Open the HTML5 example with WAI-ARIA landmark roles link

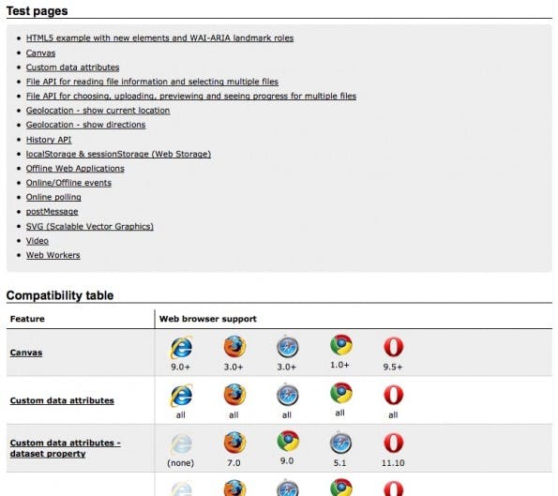pos(159,38)
